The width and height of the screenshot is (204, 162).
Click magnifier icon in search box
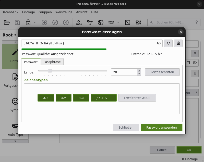coord(151,22)
